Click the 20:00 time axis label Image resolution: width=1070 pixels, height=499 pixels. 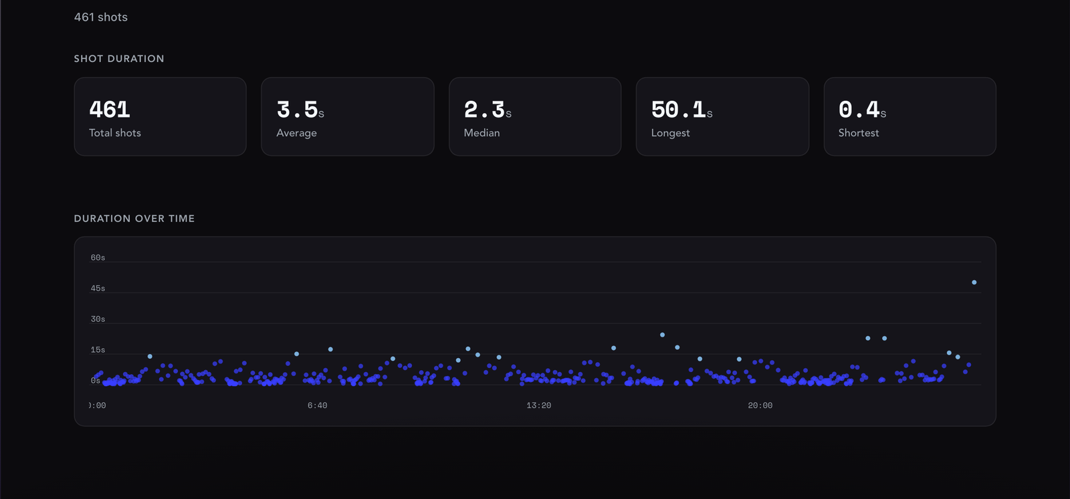tap(760, 405)
